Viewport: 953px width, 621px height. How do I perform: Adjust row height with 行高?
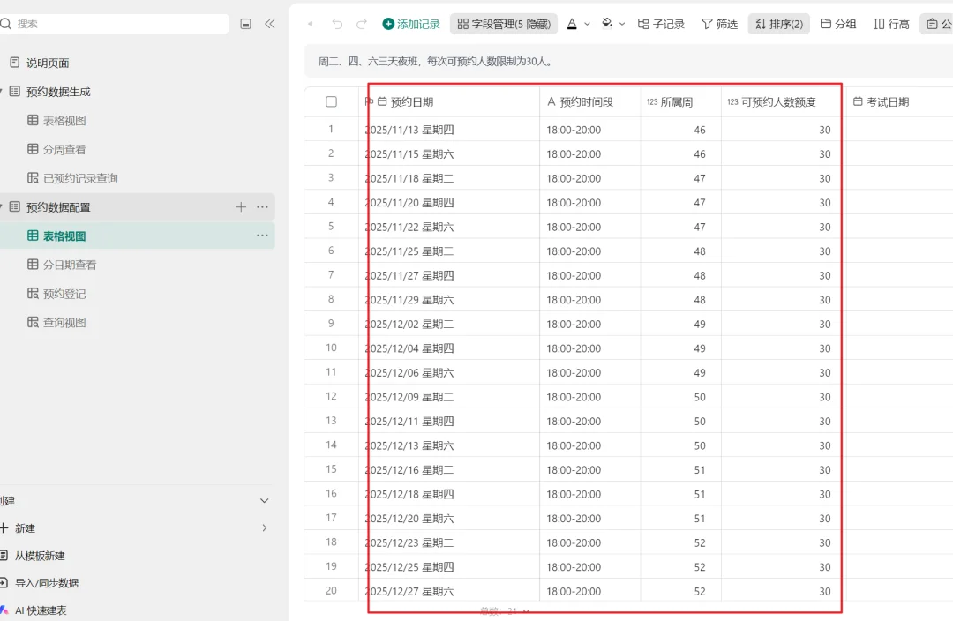point(891,24)
